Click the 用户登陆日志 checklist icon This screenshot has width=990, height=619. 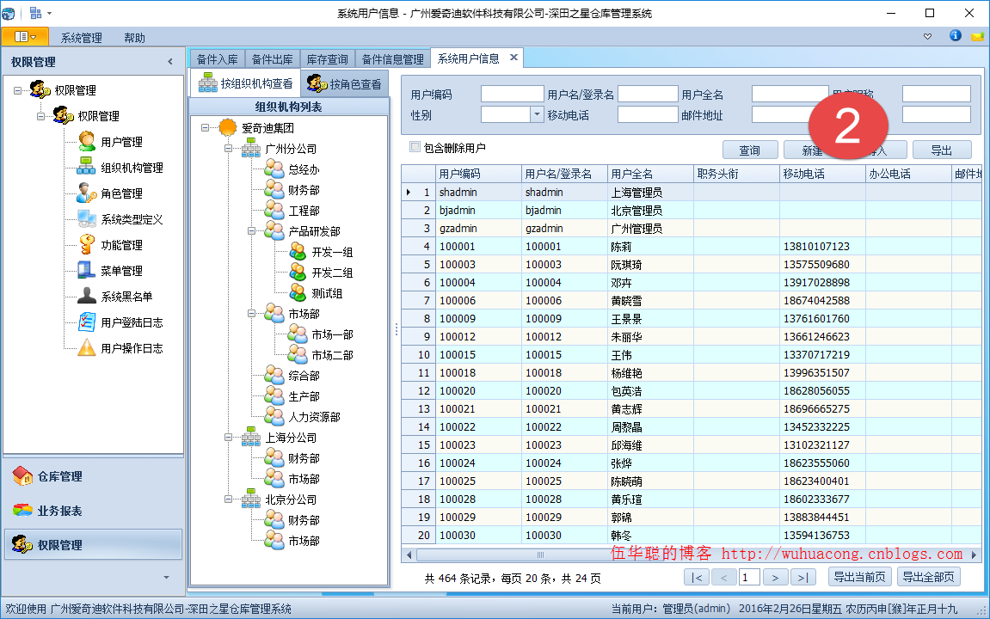[87, 322]
